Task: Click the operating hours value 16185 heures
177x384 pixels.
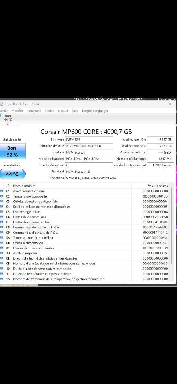Action: [x=160, y=165]
